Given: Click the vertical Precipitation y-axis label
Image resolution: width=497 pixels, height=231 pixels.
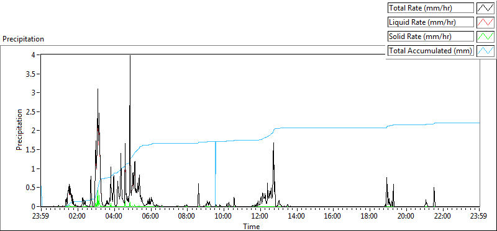Looking at the screenshot, I should click(x=19, y=129).
